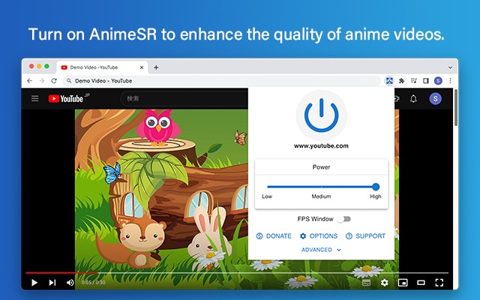Click the 0:05 / 0:30 time display

tap(93, 282)
